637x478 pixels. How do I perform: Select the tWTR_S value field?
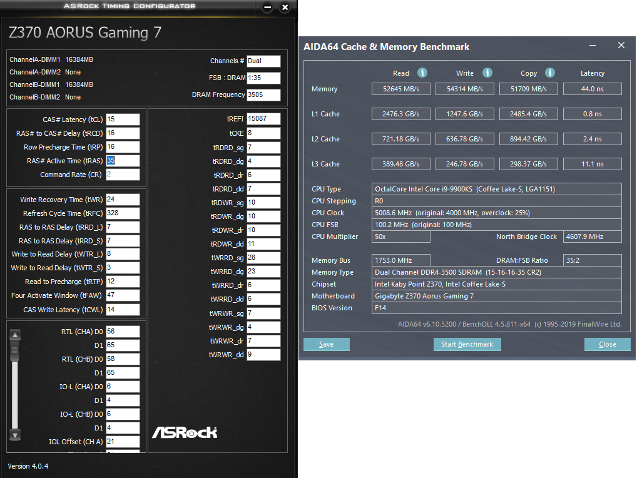(123, 268)
